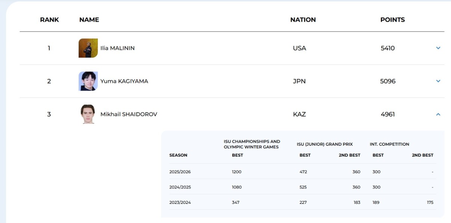Click the RANK column header
Image resolution: width=451 pixels, height=223 pixels.
coord(49,20)
